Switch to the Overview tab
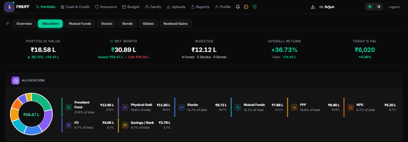Screen dimensions: 408x142 point(24,24)
